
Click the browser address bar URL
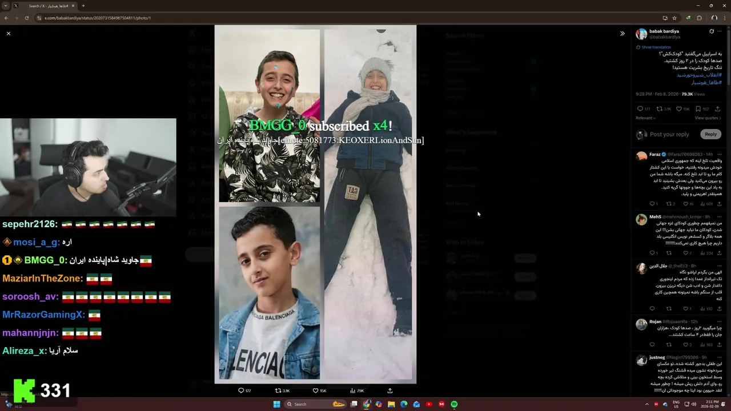[98, 18]
